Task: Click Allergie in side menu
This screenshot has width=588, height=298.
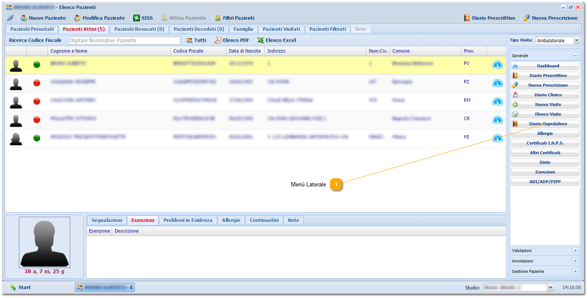Action: (545, 134)
